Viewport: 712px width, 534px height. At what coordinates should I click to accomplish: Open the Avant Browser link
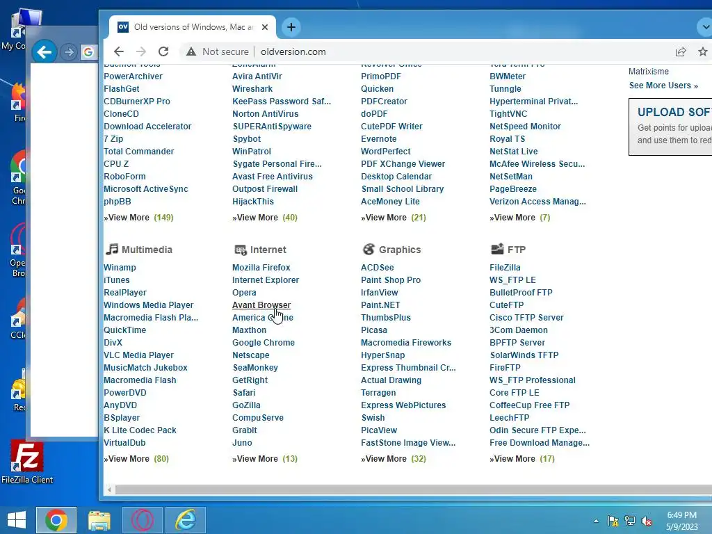(261, 305)
